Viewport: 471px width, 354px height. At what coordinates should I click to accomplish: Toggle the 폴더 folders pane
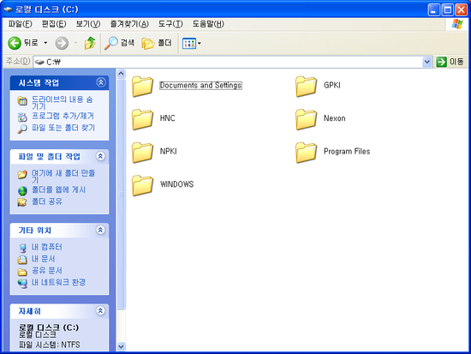[x=157, y=44]
